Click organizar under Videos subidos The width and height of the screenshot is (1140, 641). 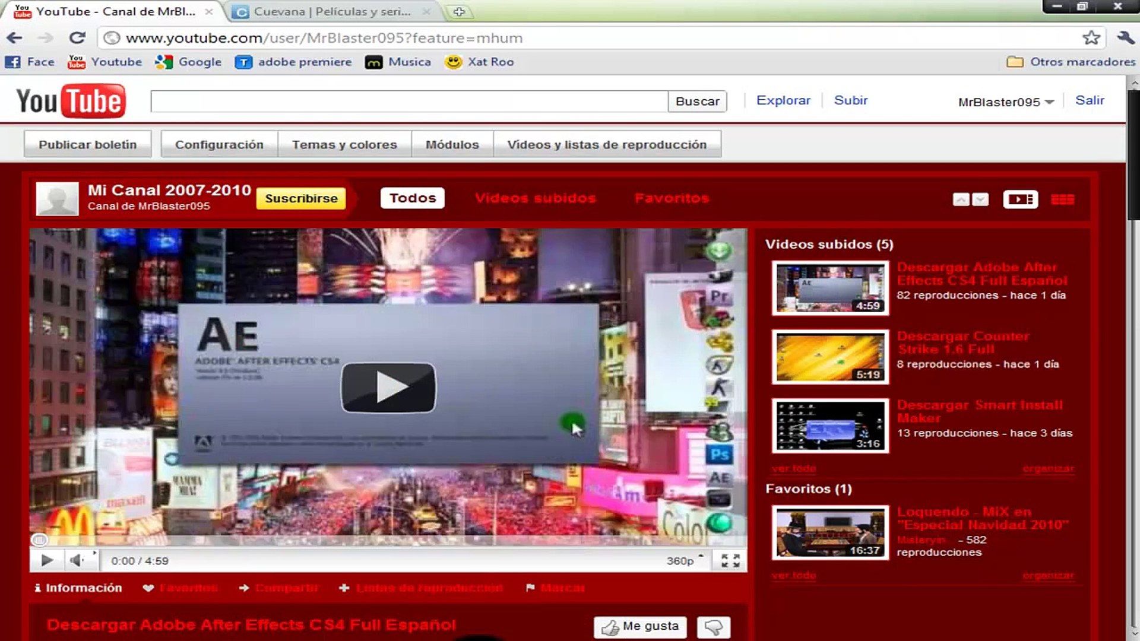tap(1048, 469)
